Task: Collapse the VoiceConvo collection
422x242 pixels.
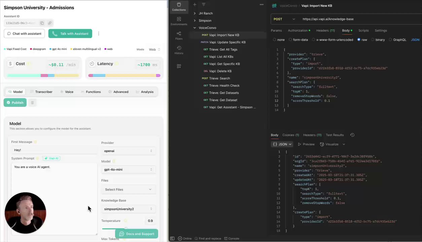Action: 195,28
